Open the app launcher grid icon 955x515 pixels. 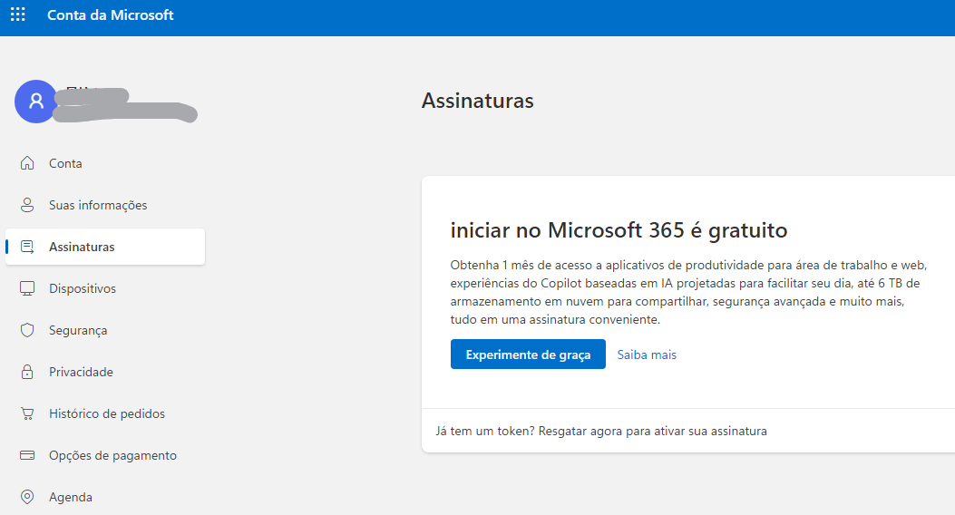[x=17, y=15]
